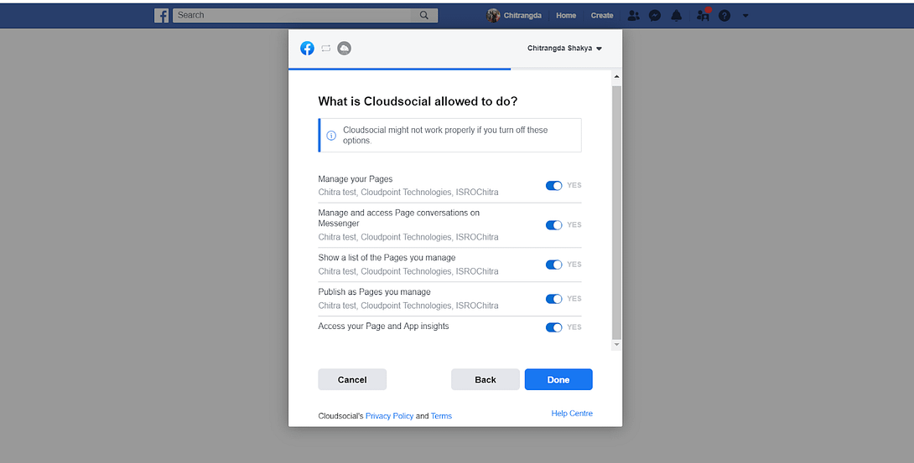Toggle Show a list of Pages permission
Image resolution: width=914 pixels, height=463 pixels.
[x=553, y=265]
